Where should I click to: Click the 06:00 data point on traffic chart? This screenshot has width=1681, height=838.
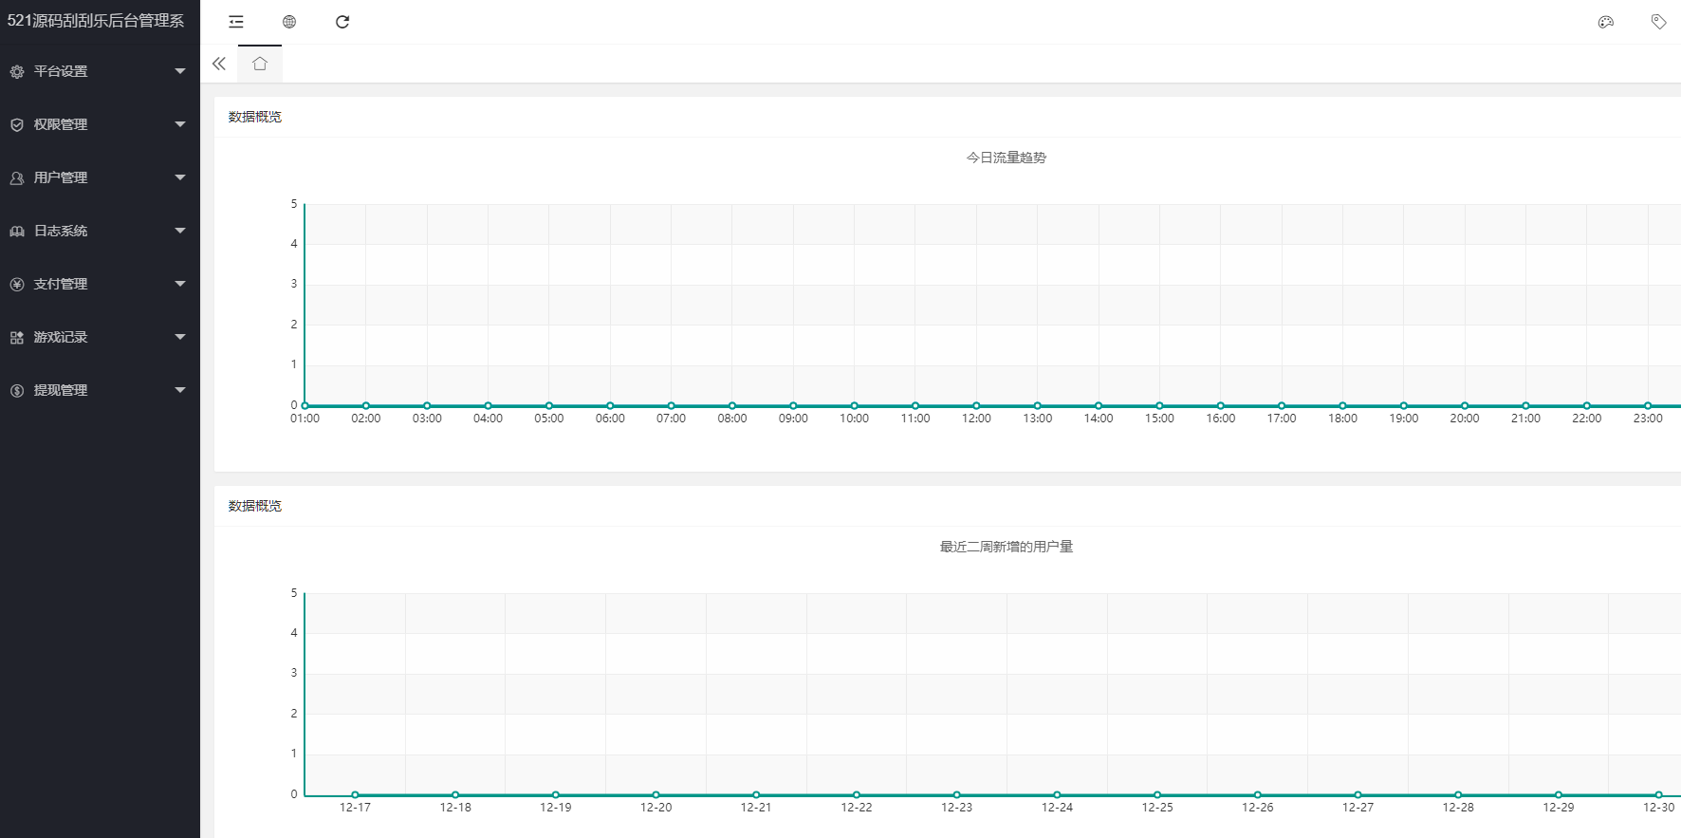click(x=610, y=406)
